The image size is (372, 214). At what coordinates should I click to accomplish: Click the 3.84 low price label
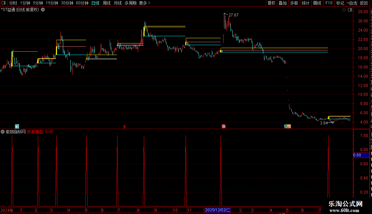pos(324,123)
